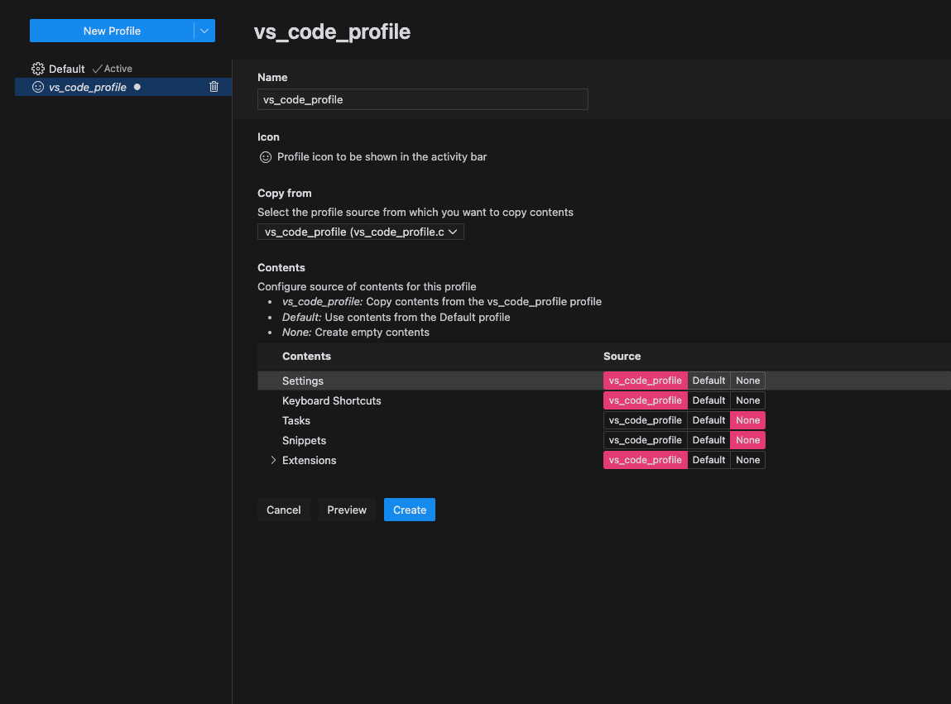Select the Extensions row label
Viewport: 951px width, 704px height.
309,460
